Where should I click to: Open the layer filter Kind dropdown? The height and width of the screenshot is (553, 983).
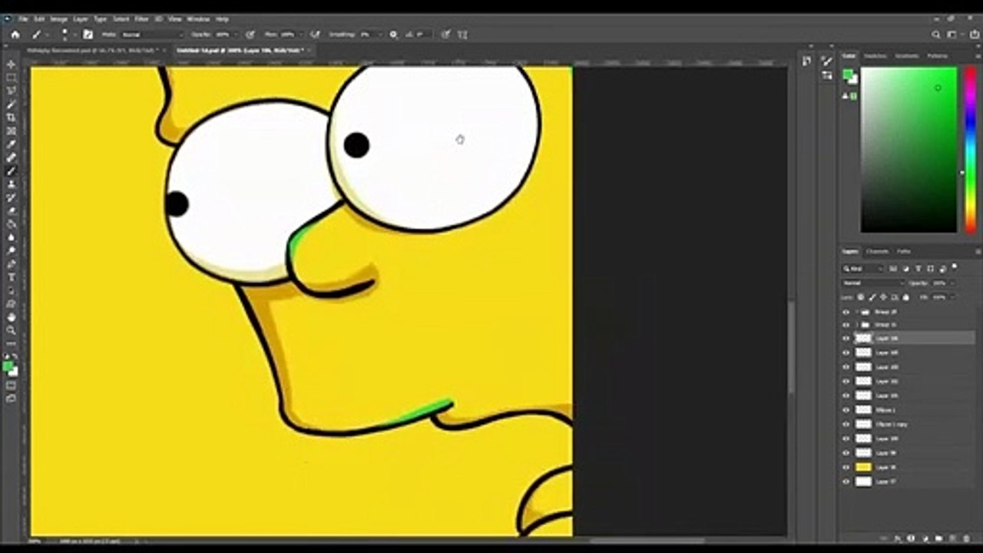pyautogui.click(x=862, y=269)
